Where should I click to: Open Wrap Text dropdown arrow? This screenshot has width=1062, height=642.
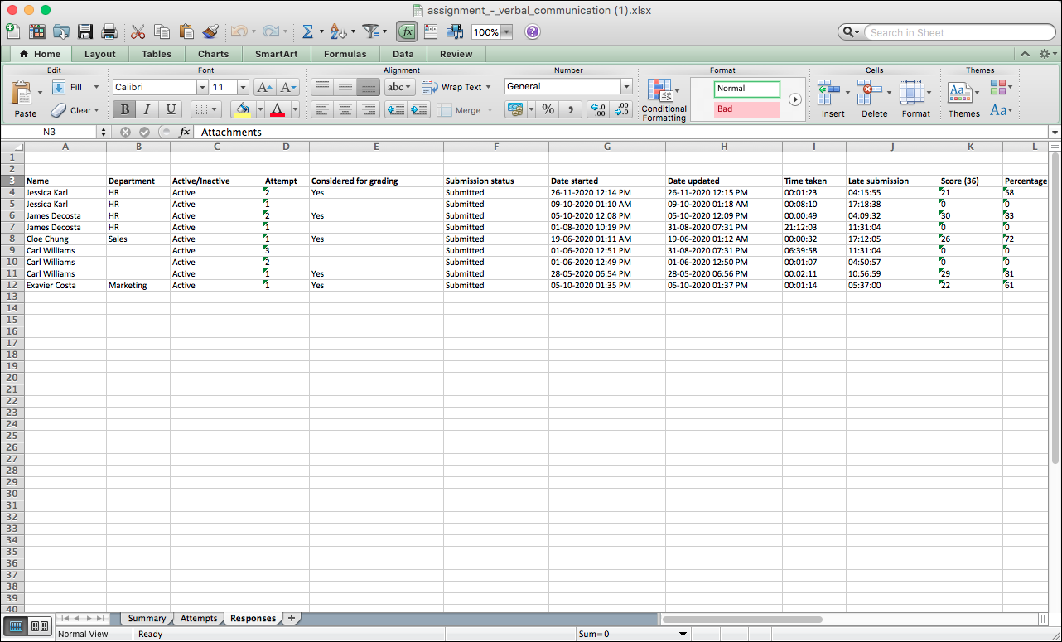[488, 87]
